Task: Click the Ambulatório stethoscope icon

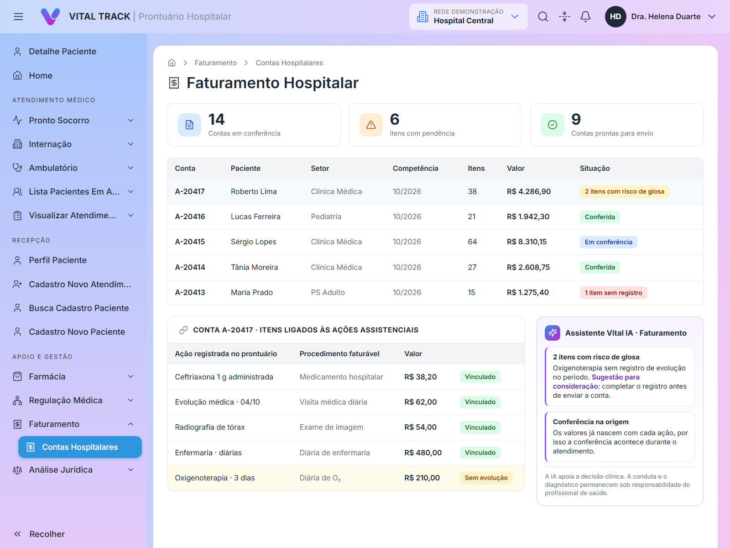Action: pyautogui.click(x=17, y=168)
